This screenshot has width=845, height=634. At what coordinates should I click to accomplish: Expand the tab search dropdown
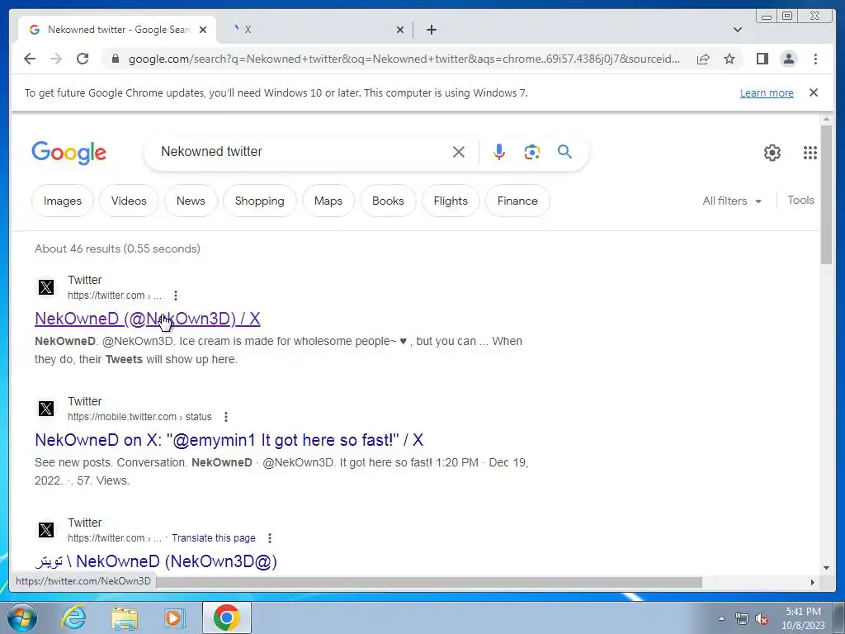pos(737,30)
